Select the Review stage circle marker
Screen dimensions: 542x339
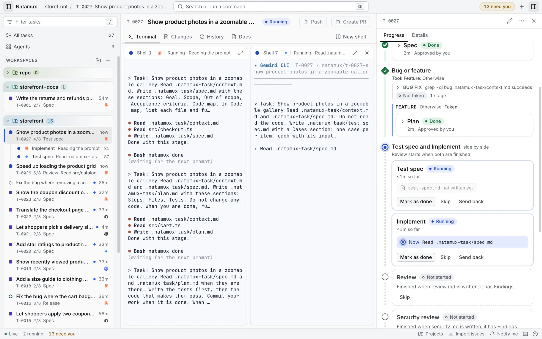click(385, 277)
